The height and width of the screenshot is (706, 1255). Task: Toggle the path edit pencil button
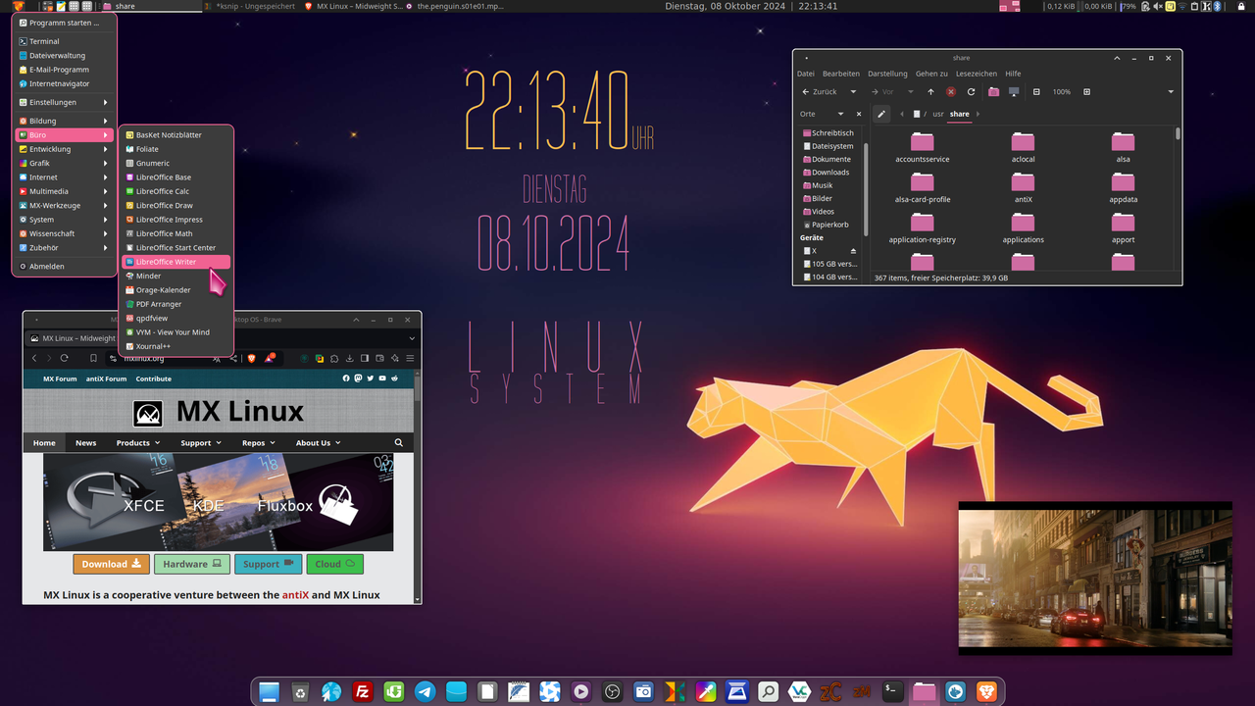[881, 114]
